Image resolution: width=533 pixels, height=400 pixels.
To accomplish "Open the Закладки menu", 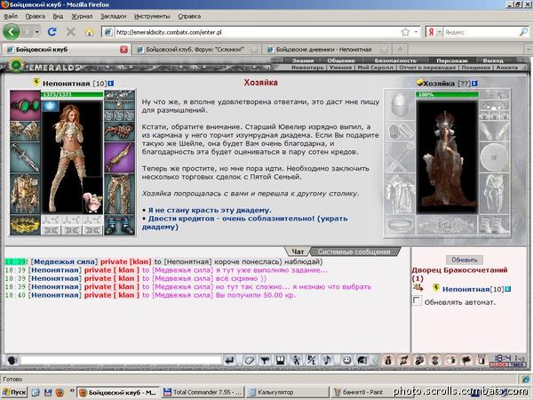I will (113, 16).
